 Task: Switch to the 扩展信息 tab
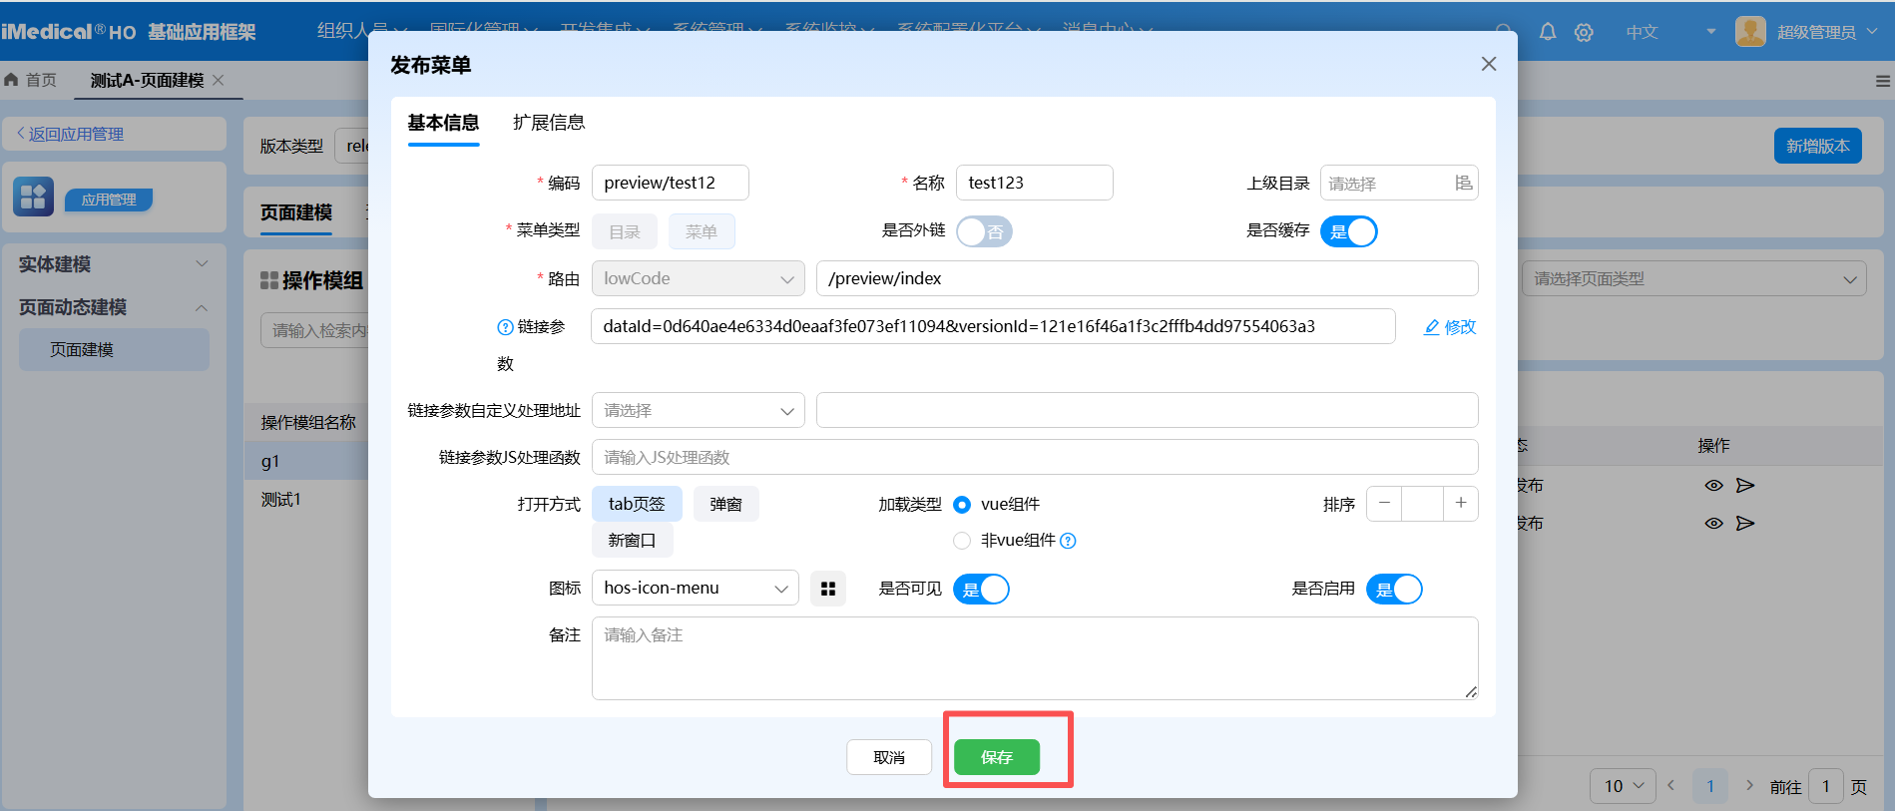[549, 123]
